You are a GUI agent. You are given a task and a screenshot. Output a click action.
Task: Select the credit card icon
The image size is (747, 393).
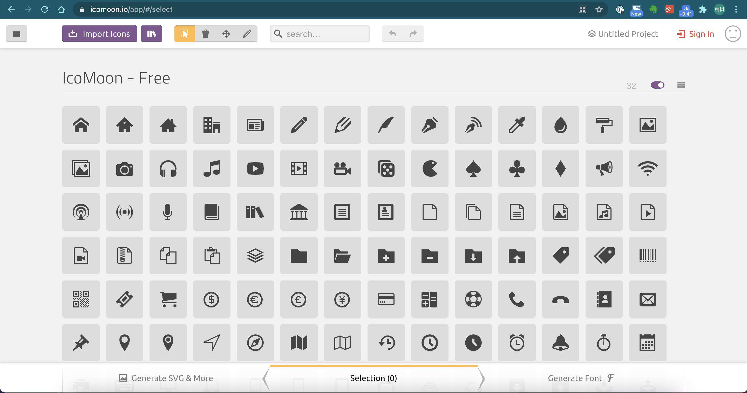386,299
